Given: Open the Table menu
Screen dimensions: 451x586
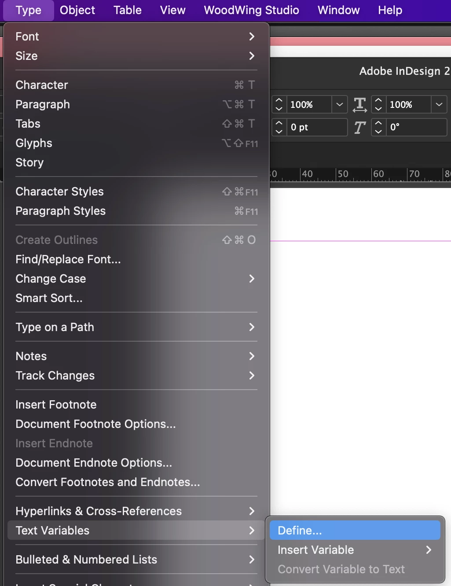Looking at the screenshot, I should pos(128,10).
